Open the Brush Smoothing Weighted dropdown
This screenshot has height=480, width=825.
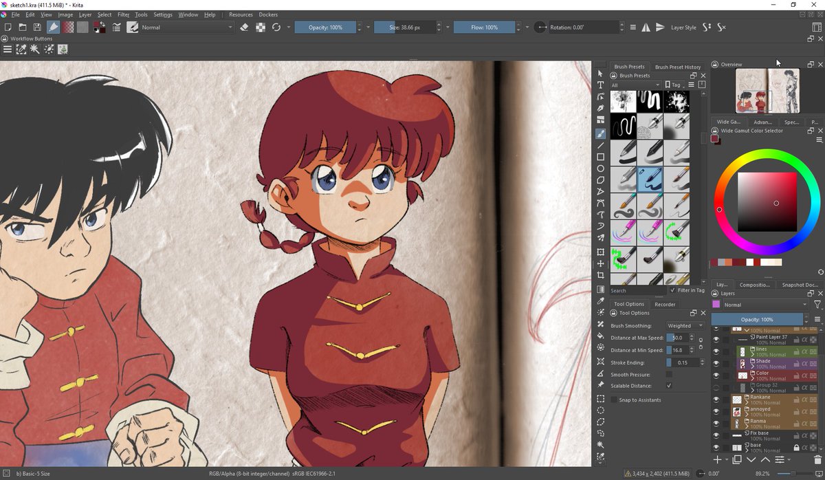pyautogui.click(x=685, y=326)
